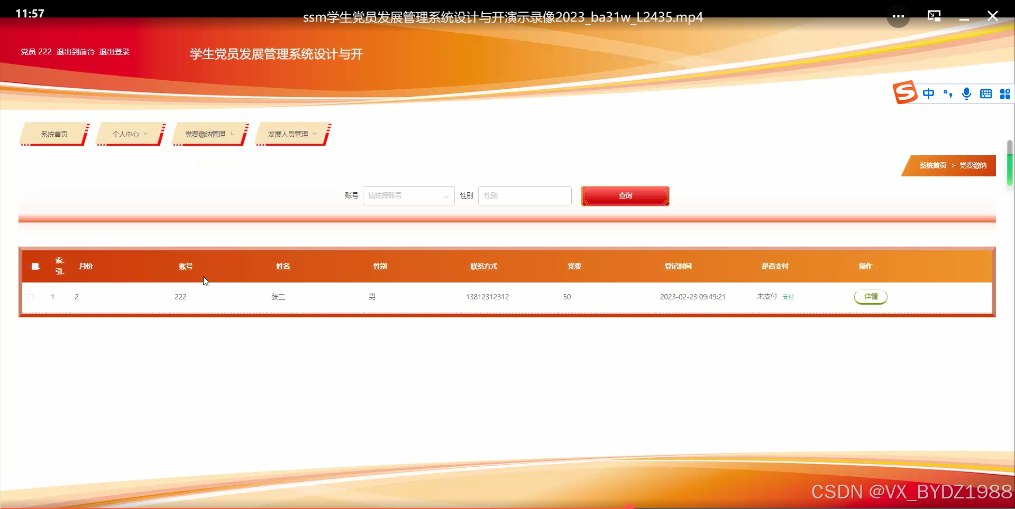
Task: Switch Sogou input to Chinese/English mode
Action: coord(928,94)
